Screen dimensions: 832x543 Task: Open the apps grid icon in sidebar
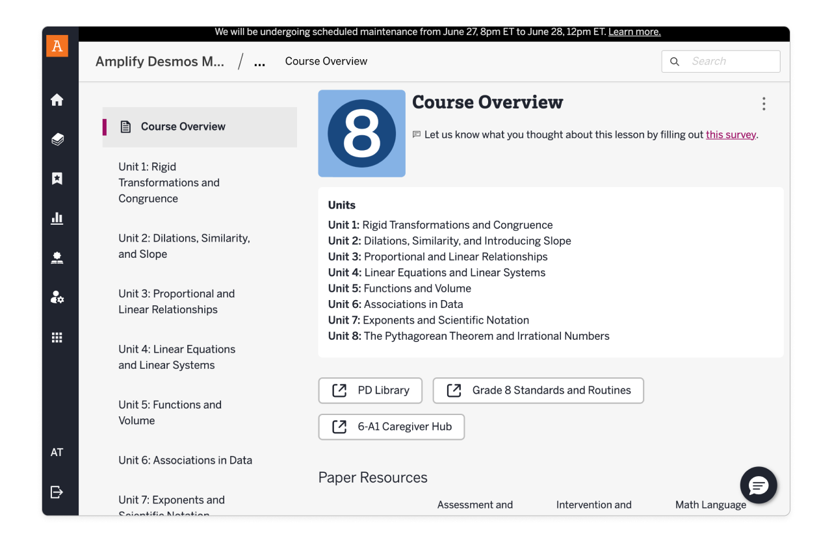[57, 337]
